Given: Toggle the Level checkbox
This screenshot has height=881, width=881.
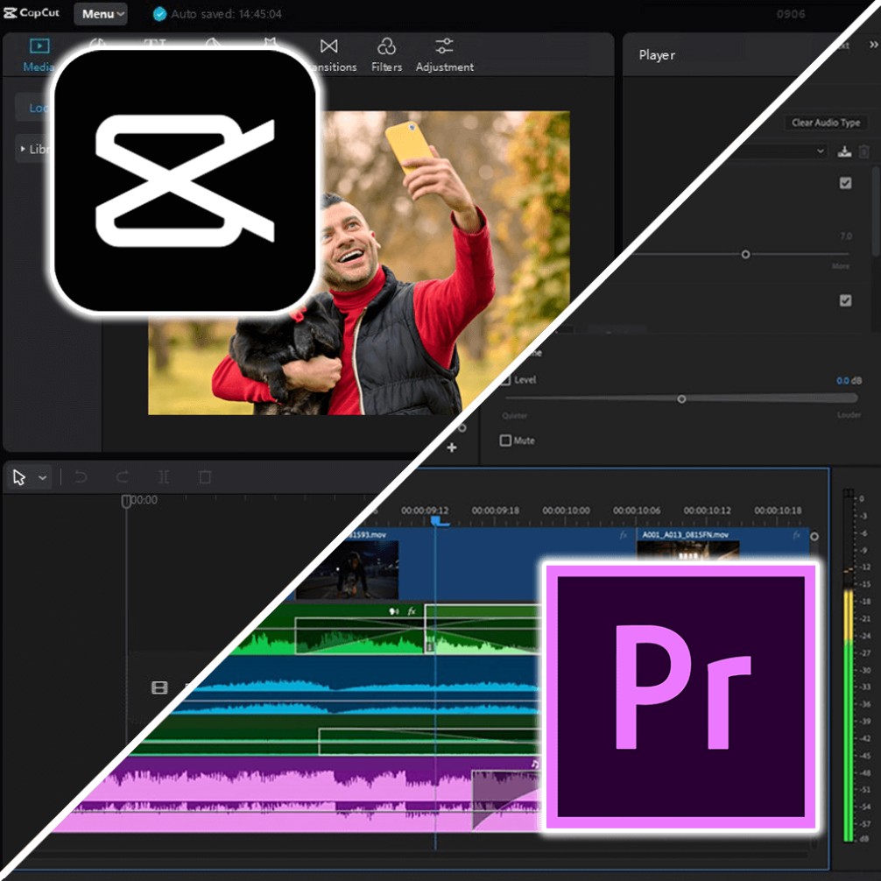Looking at the screenshot, I should click(x=505, y=380).
